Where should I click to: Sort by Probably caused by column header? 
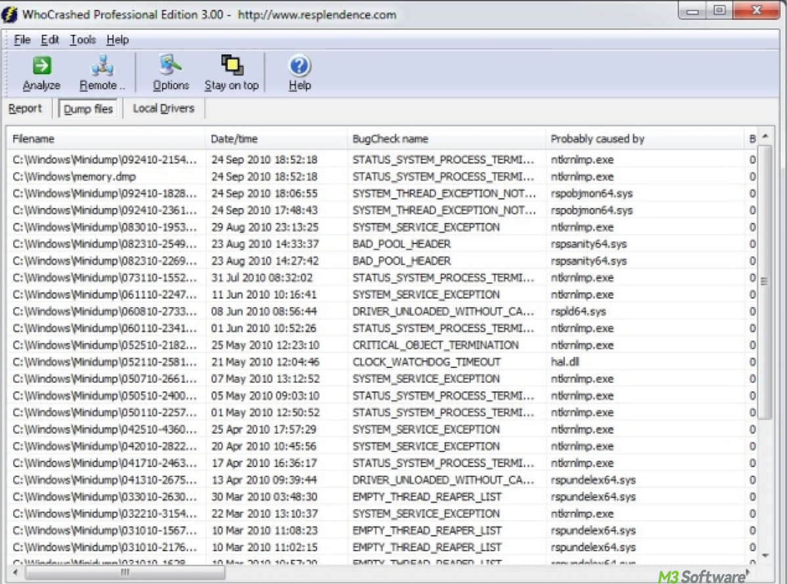[x=646, y=139]
